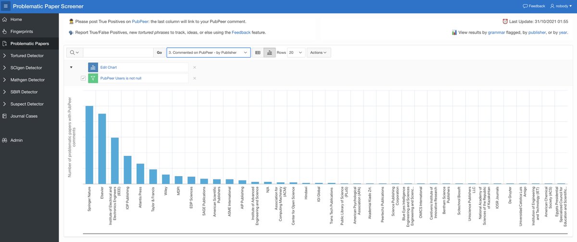Click the green filter funnel icon

pos(93,78)
